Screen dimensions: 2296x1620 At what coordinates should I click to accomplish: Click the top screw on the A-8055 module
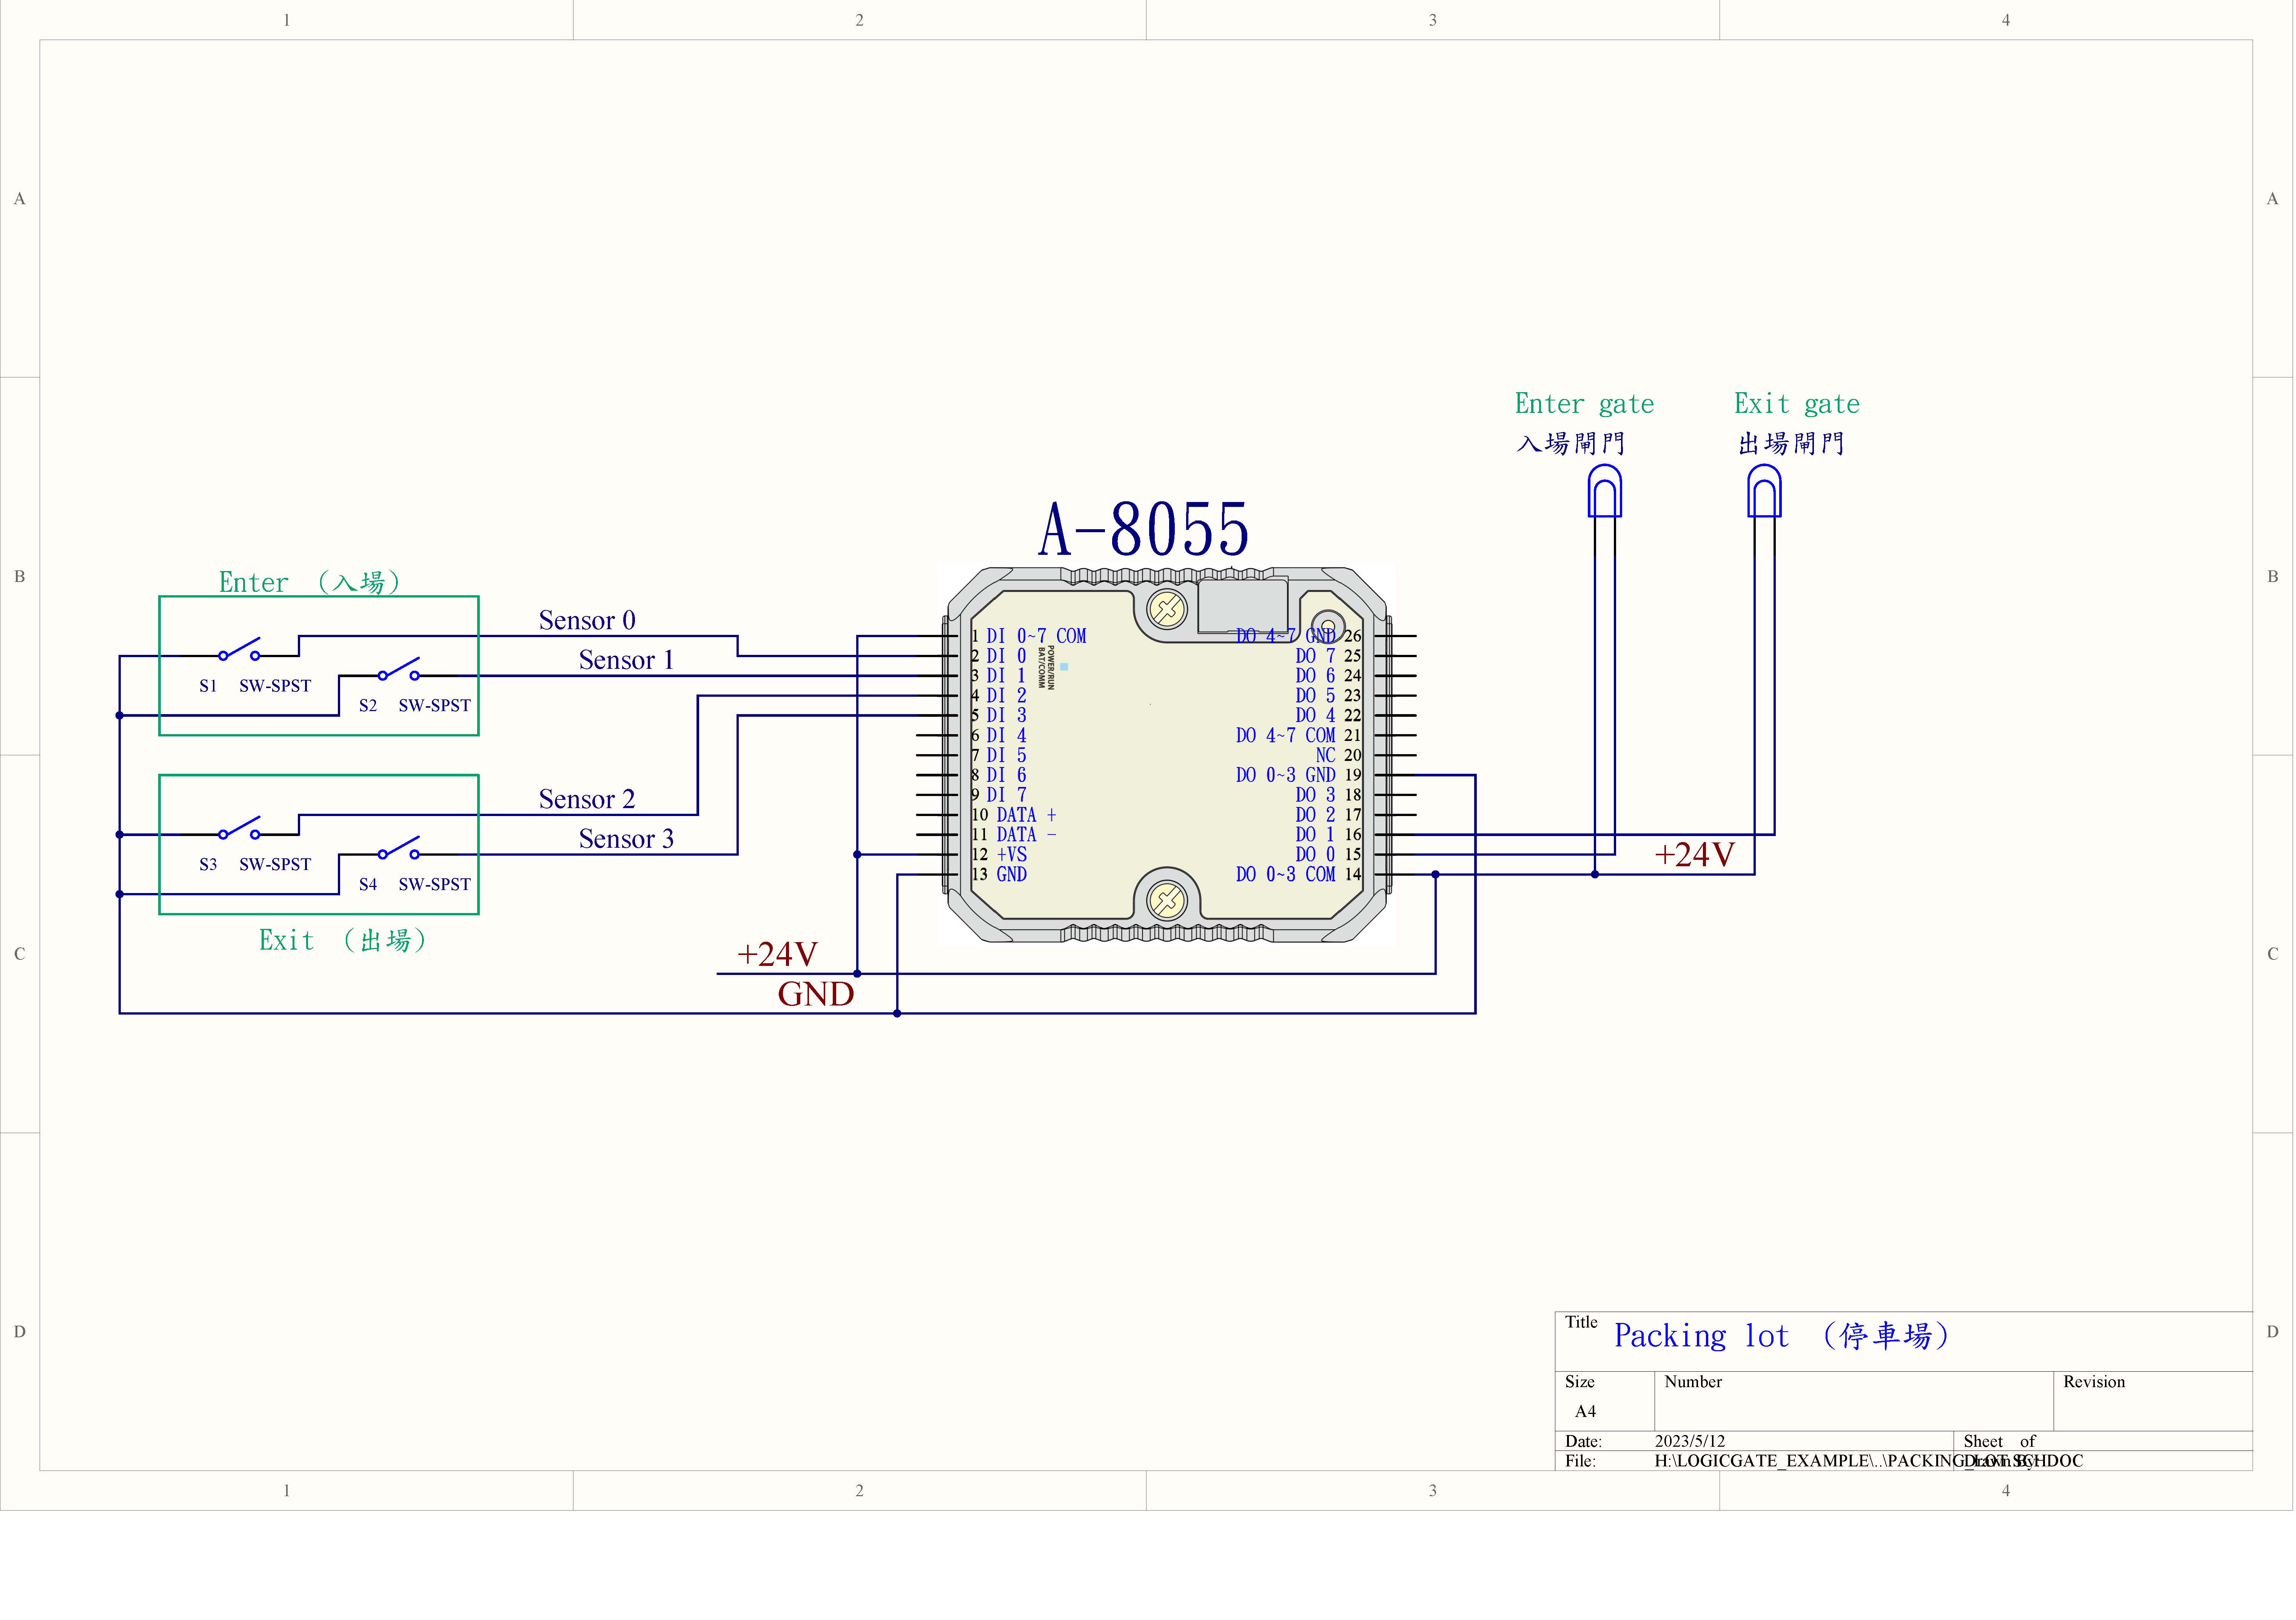pyautogui.click(x=1167, y=609)
